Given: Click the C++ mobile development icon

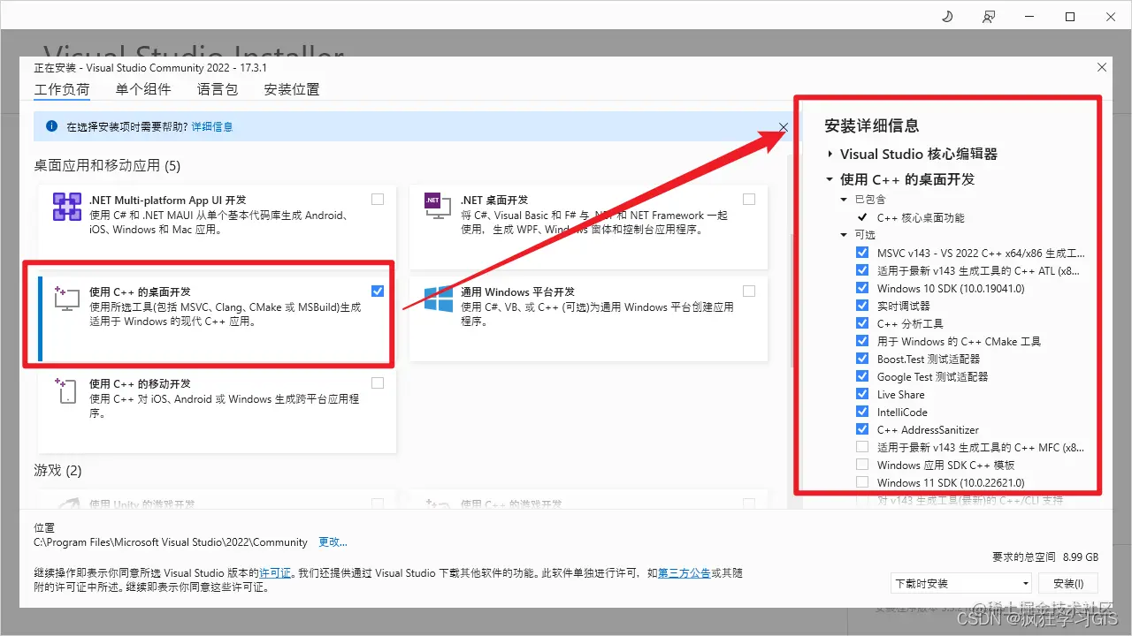Looking at the screenshot, I should coord(67,390).
